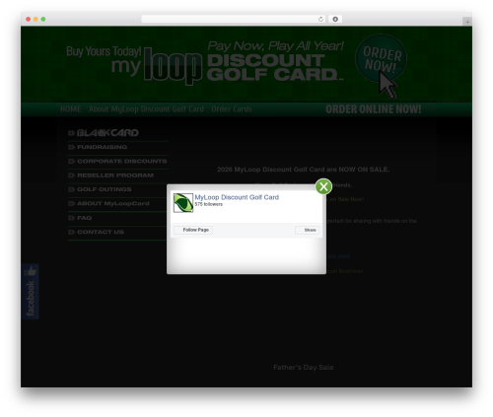Click the yellow minimize window button
The height and width of the screenshot is (417, 493).
tap(35, 19)
